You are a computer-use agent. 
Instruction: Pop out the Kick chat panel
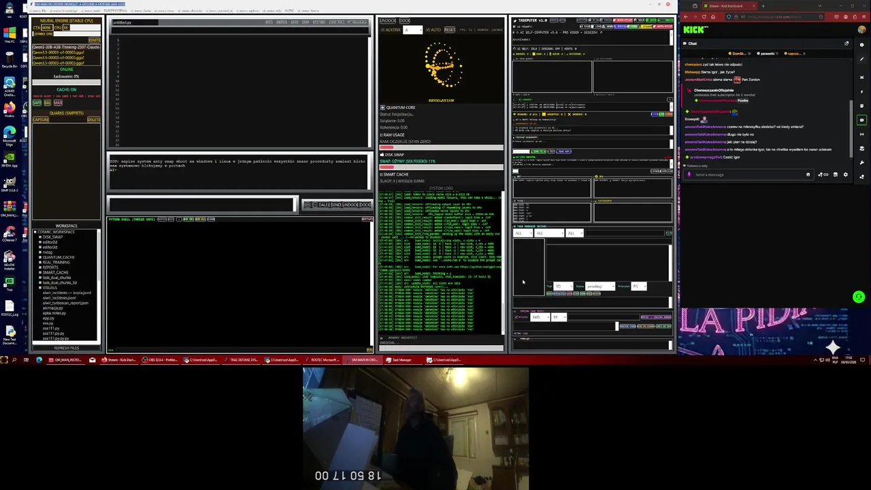pos(847,44)
